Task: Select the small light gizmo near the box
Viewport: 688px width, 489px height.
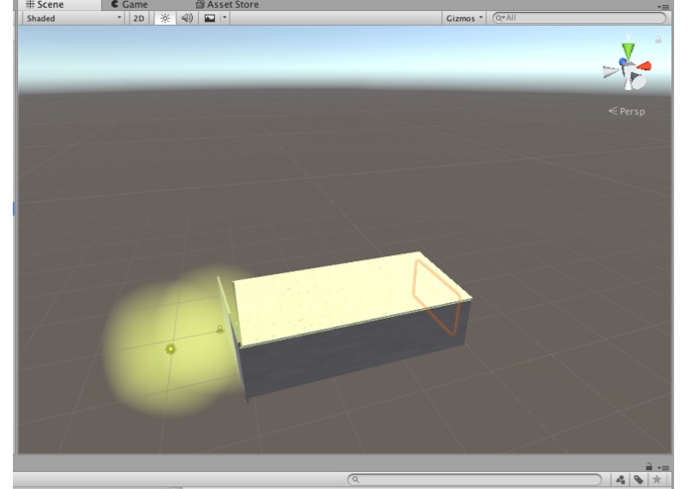Action: (221, 330)
